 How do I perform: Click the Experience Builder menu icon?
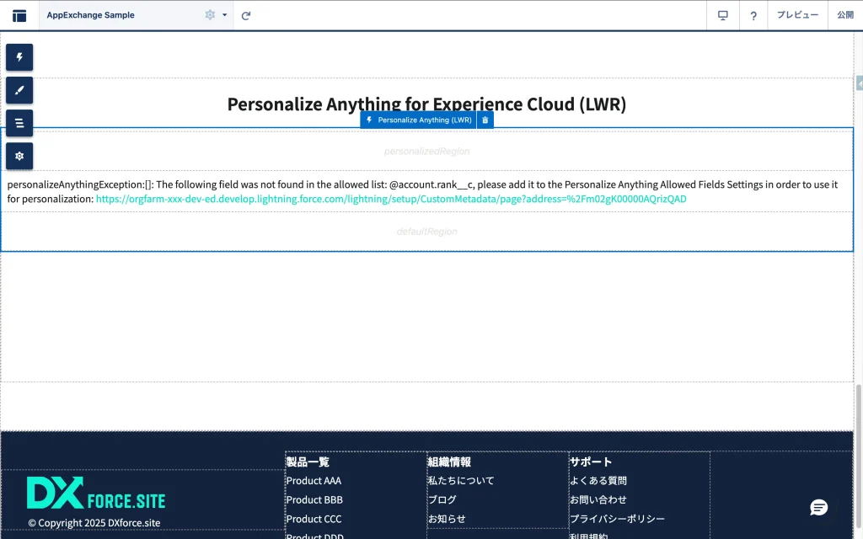point(19,15)
